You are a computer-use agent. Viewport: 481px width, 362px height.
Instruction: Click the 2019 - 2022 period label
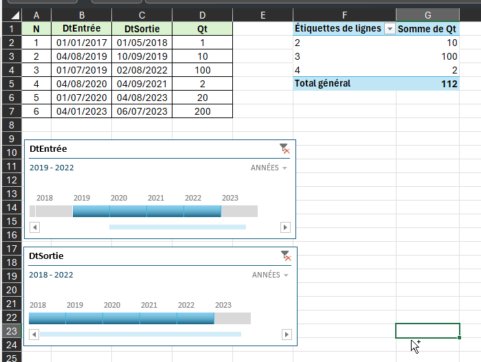[x=52, y=168]
